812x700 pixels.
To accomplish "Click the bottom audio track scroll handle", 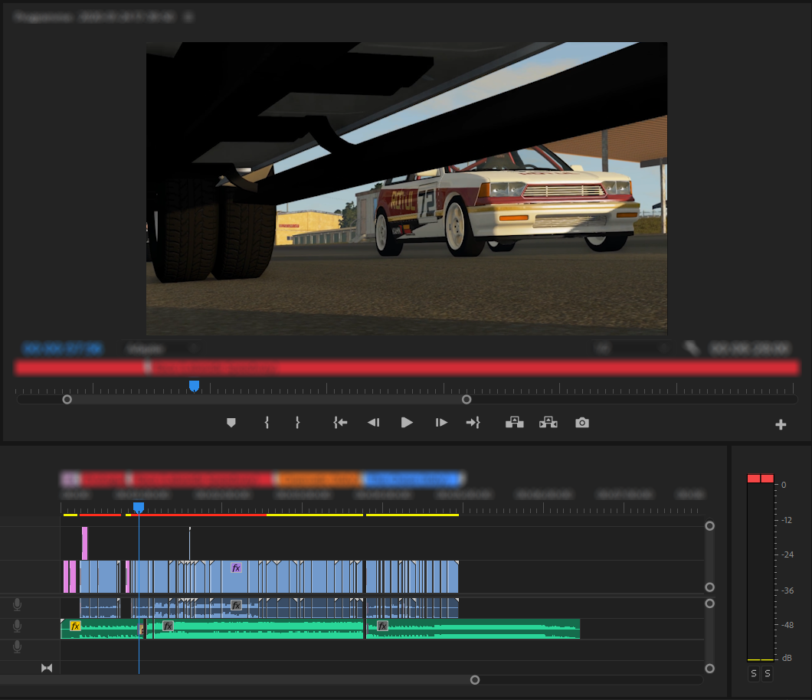I will click(x=710, y=669).
